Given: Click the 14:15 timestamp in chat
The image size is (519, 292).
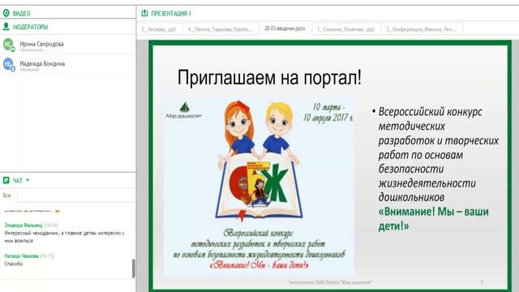Looking at the screenshot, I should 47,256.
